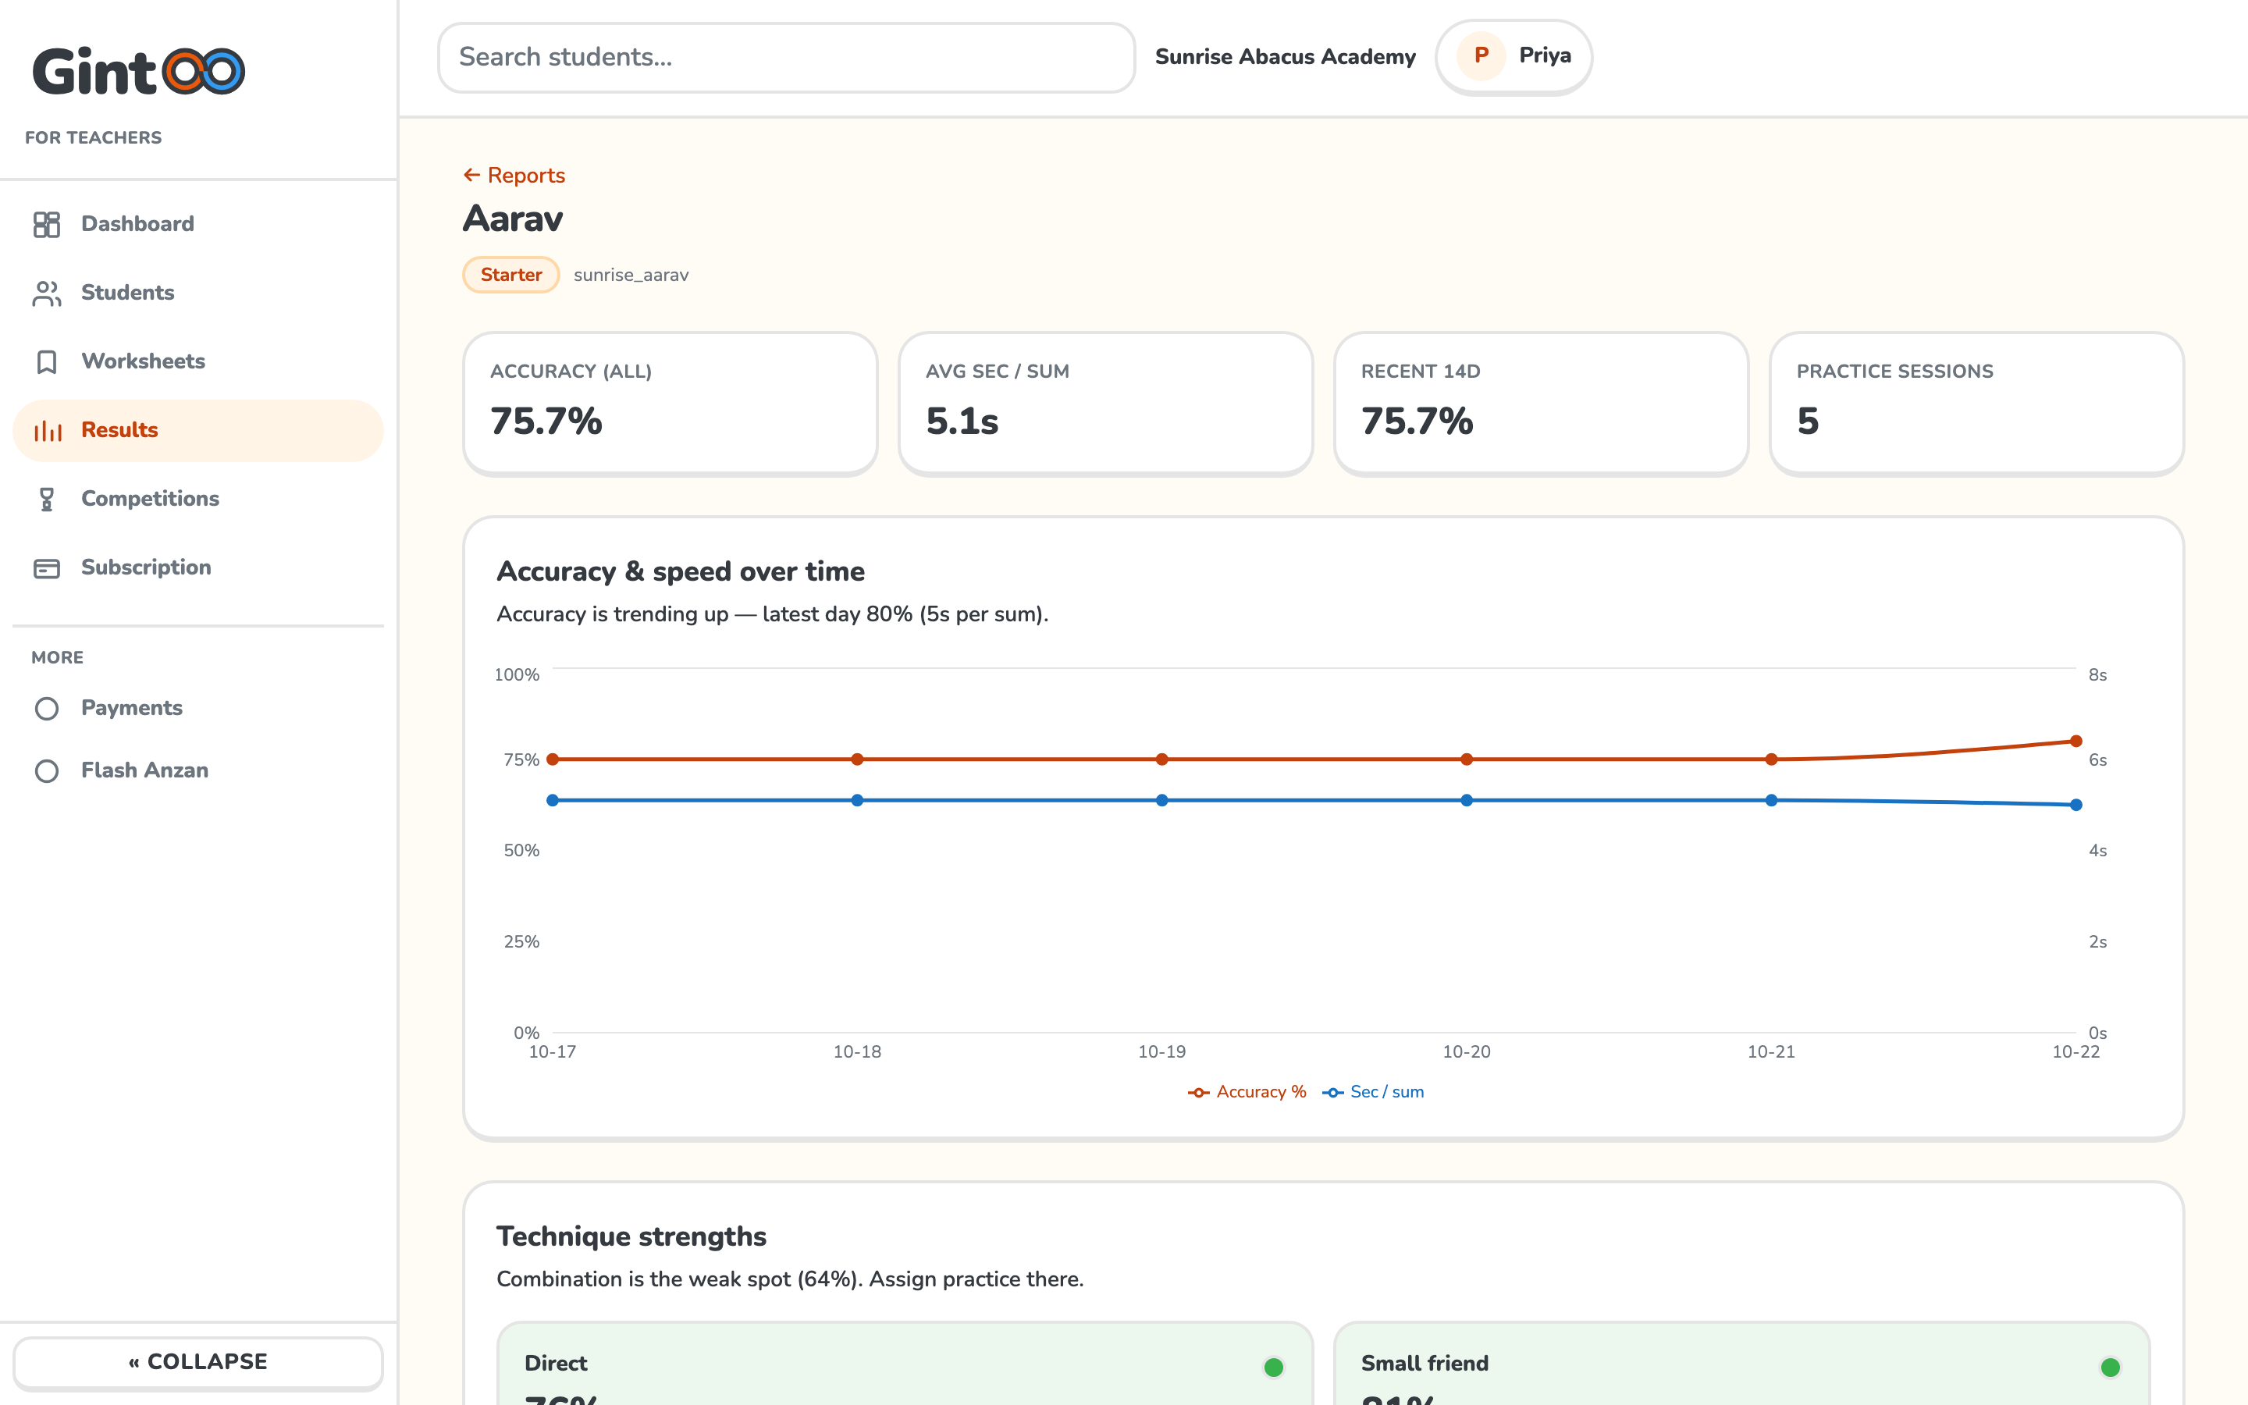Click the 10-22 sec/sum data point
This screenshot has height=1405, width=2248.
pos(2075,805)
